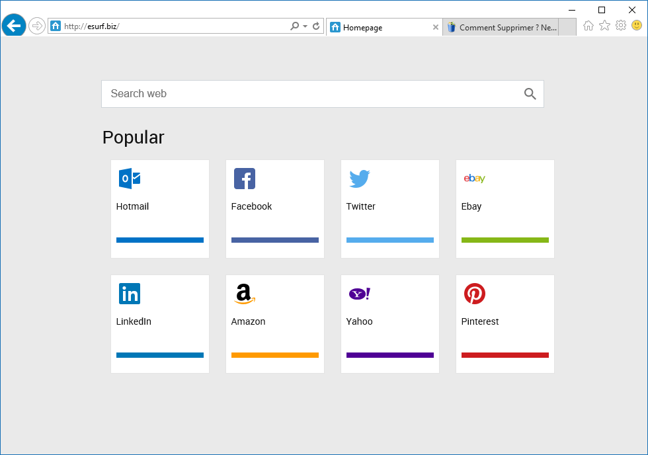
Task: Click the Twitter bird icon
Action: (x=360, y=179)
